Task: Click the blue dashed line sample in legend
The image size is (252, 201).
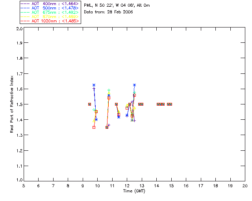Action: [25, 8]
